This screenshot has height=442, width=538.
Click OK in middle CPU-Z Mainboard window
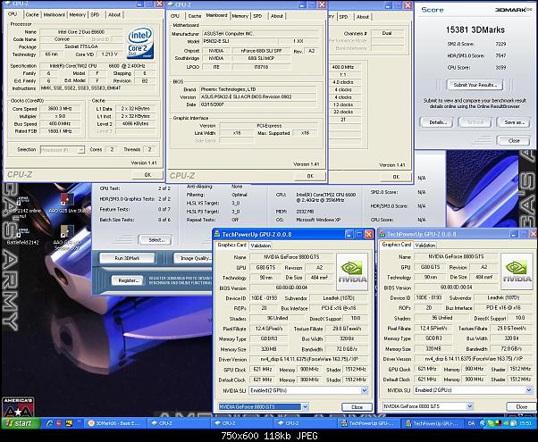click(x=310, y=176)
